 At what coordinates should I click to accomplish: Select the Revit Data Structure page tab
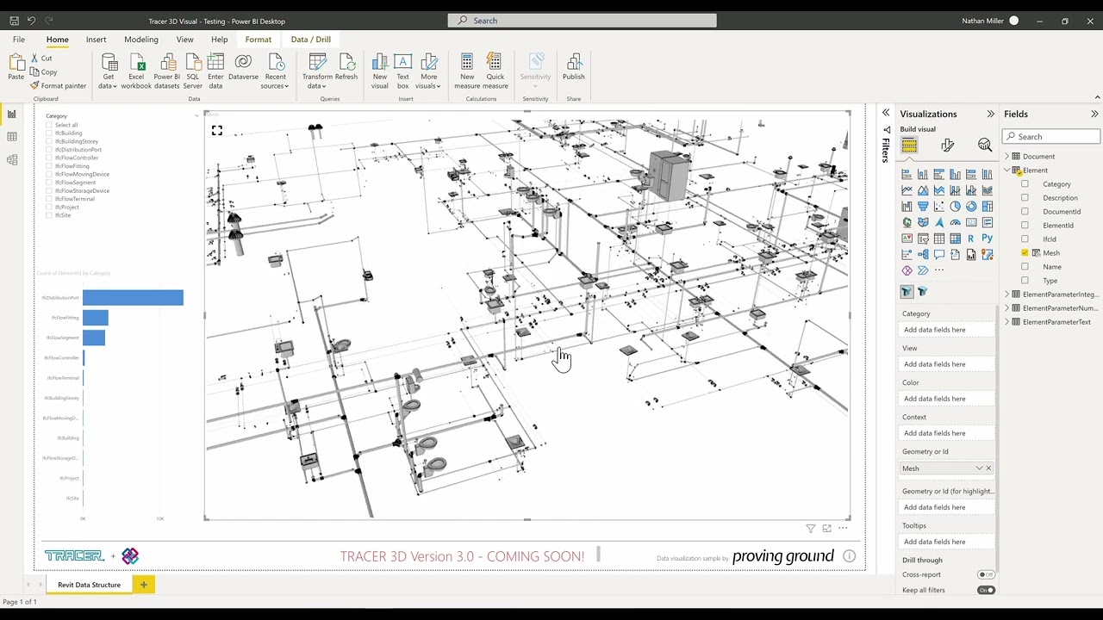89,585
